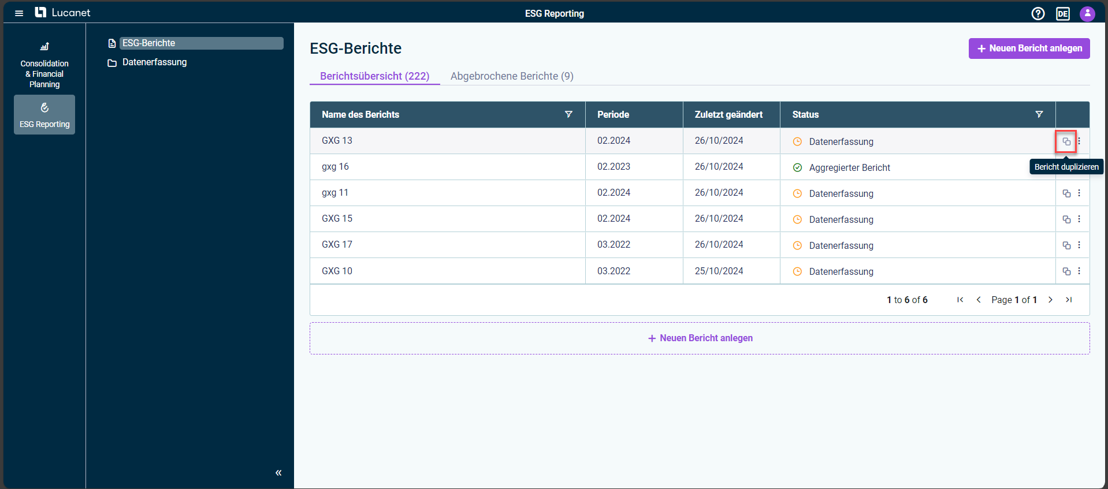1108x489 pixels.
Task: Switch to Berichtsübersicht (222) tab
Action: click(375, 76)
